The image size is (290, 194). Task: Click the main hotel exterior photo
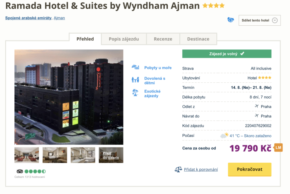click(69, 97)
